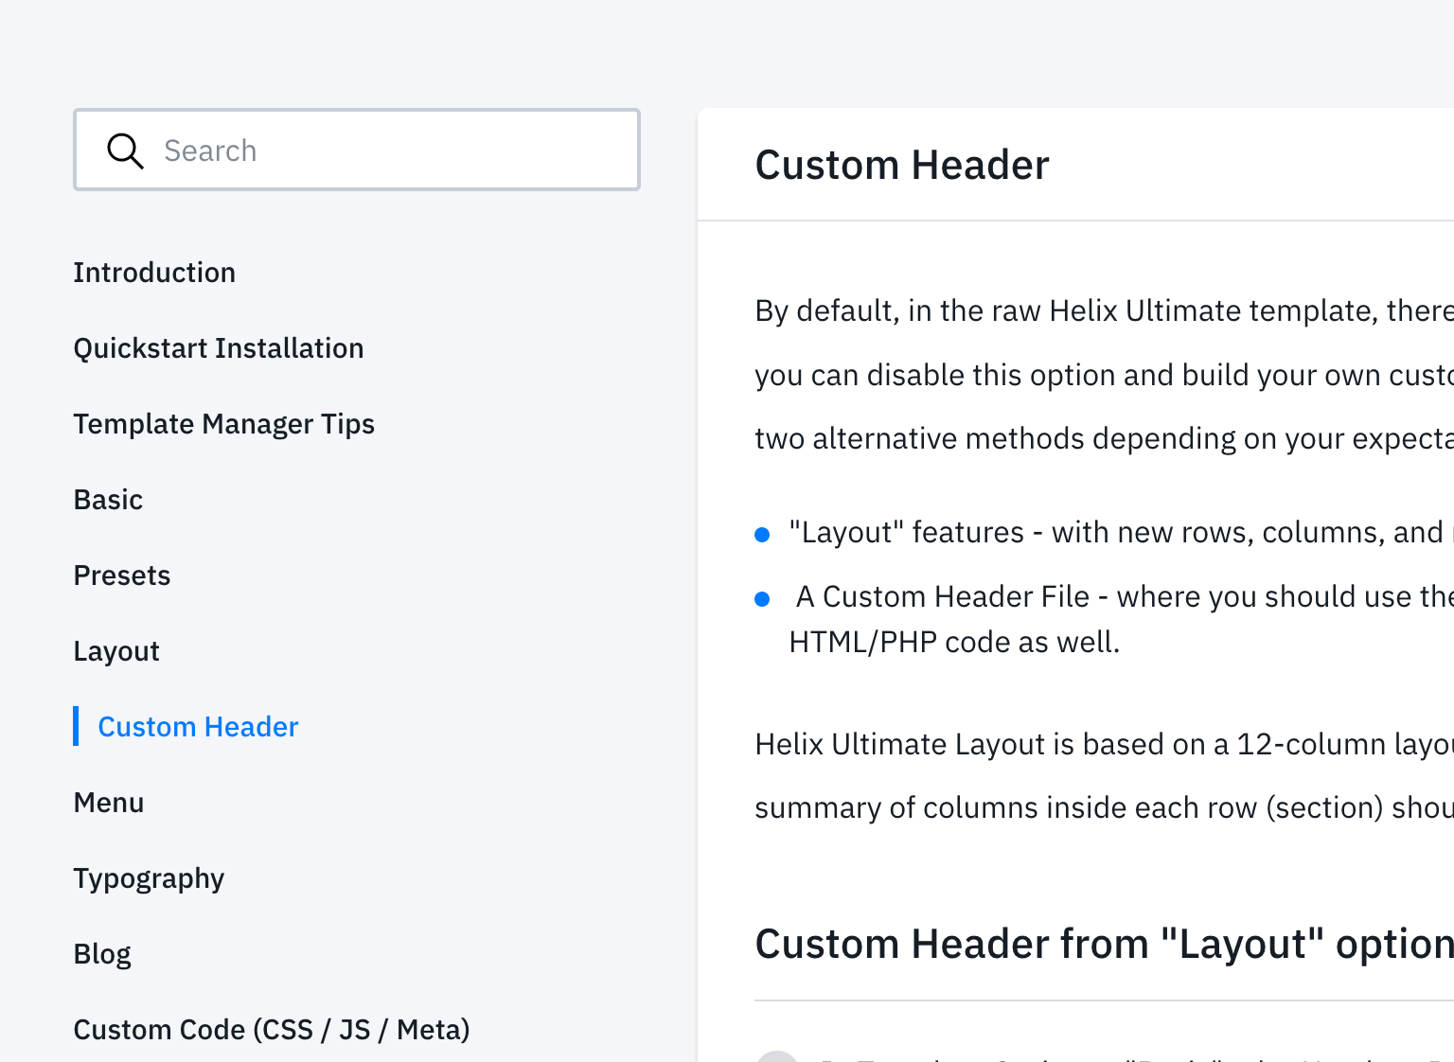View the Presets documentation
Viewport: 1454px width, 1062px height.
click(121, 575)
